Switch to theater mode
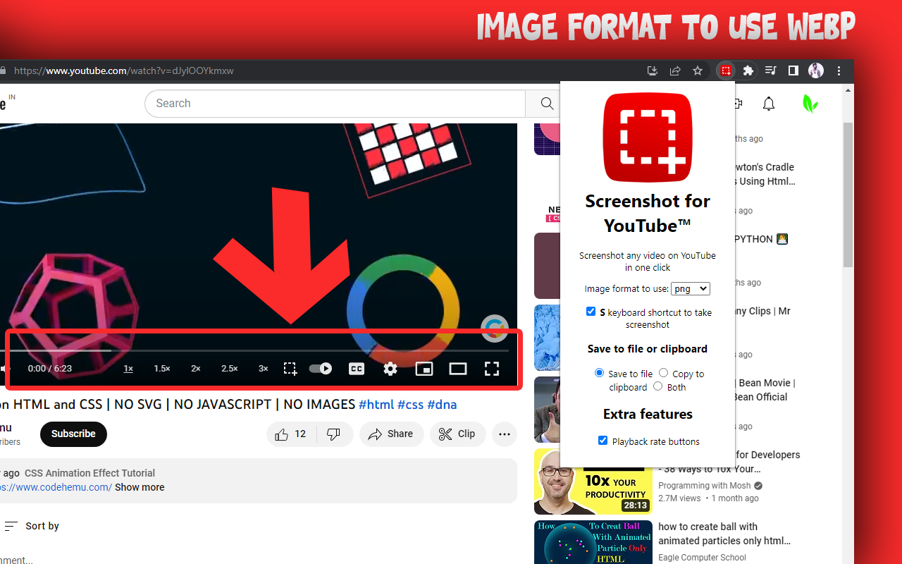 [x=457, y=368]
